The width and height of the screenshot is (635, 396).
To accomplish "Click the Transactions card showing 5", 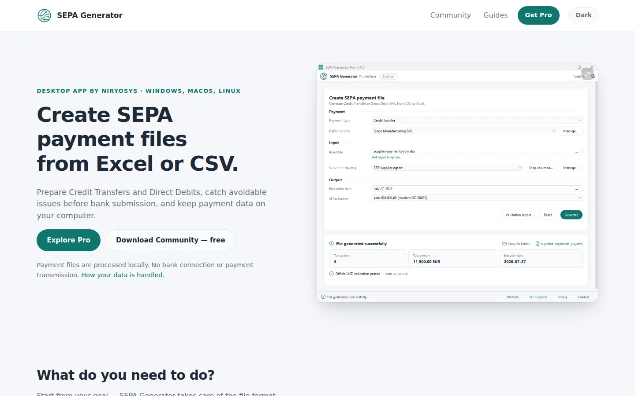I will pyautogui.click(x=367, y=259).
